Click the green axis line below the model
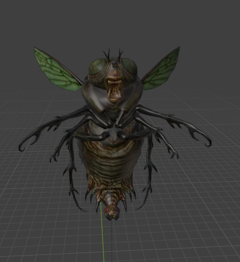This screenshot has height=262, width=240. (x=102, y=232)
